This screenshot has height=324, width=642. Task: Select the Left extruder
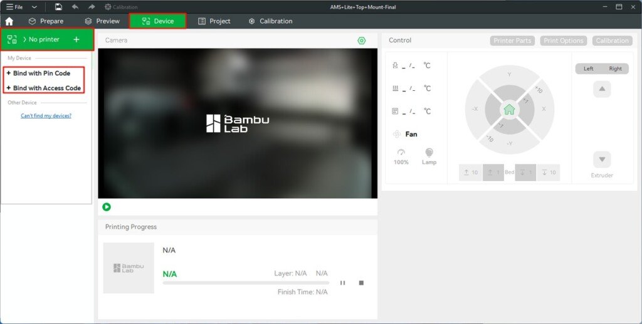click(588, 69)
